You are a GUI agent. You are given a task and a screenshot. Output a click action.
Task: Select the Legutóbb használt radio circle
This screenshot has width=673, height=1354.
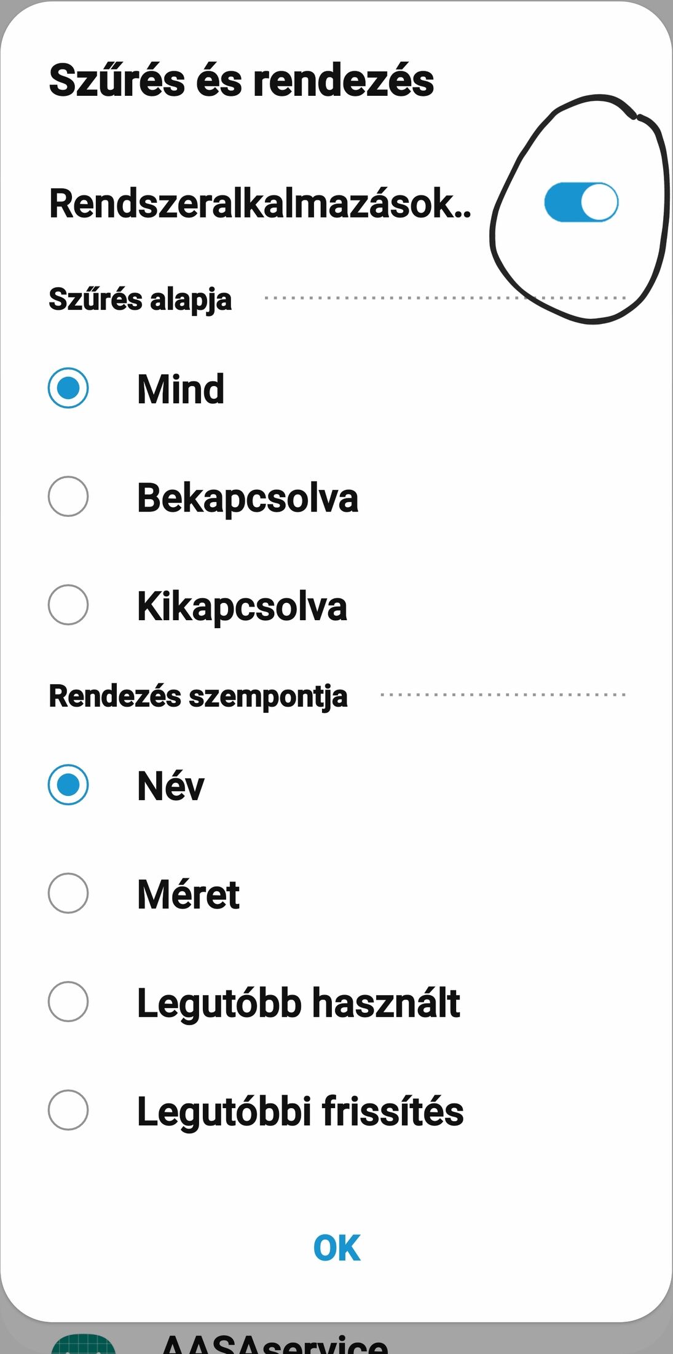68,1002
